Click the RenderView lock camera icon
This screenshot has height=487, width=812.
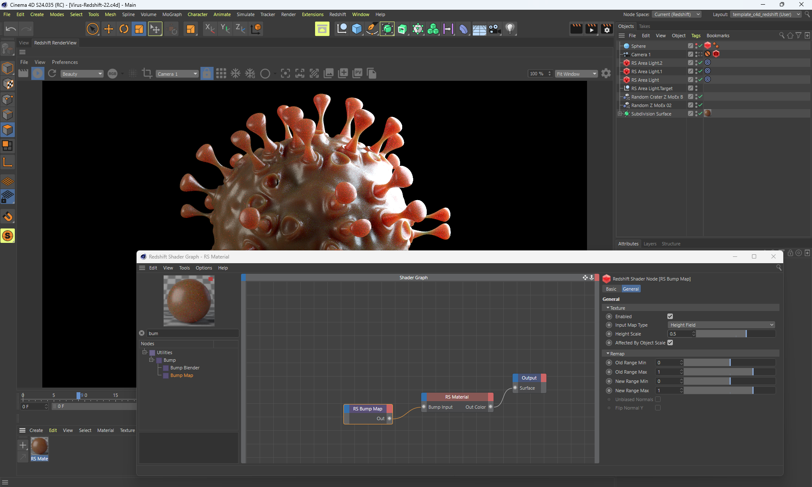pos(207,74)
